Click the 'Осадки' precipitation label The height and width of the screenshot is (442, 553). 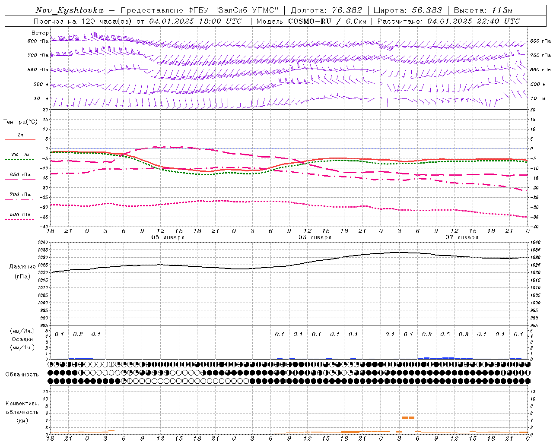point(22,339)
